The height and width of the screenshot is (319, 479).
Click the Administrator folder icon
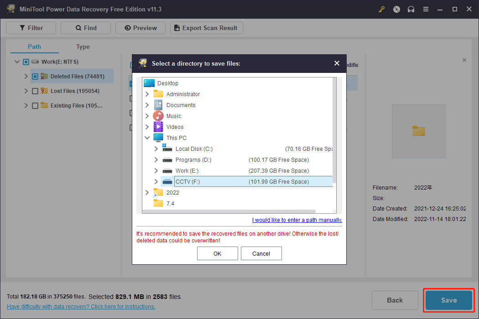(158, 94)
